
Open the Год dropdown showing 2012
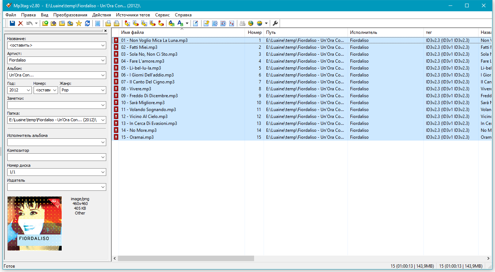pyautogui.click(x=28, y=90)
